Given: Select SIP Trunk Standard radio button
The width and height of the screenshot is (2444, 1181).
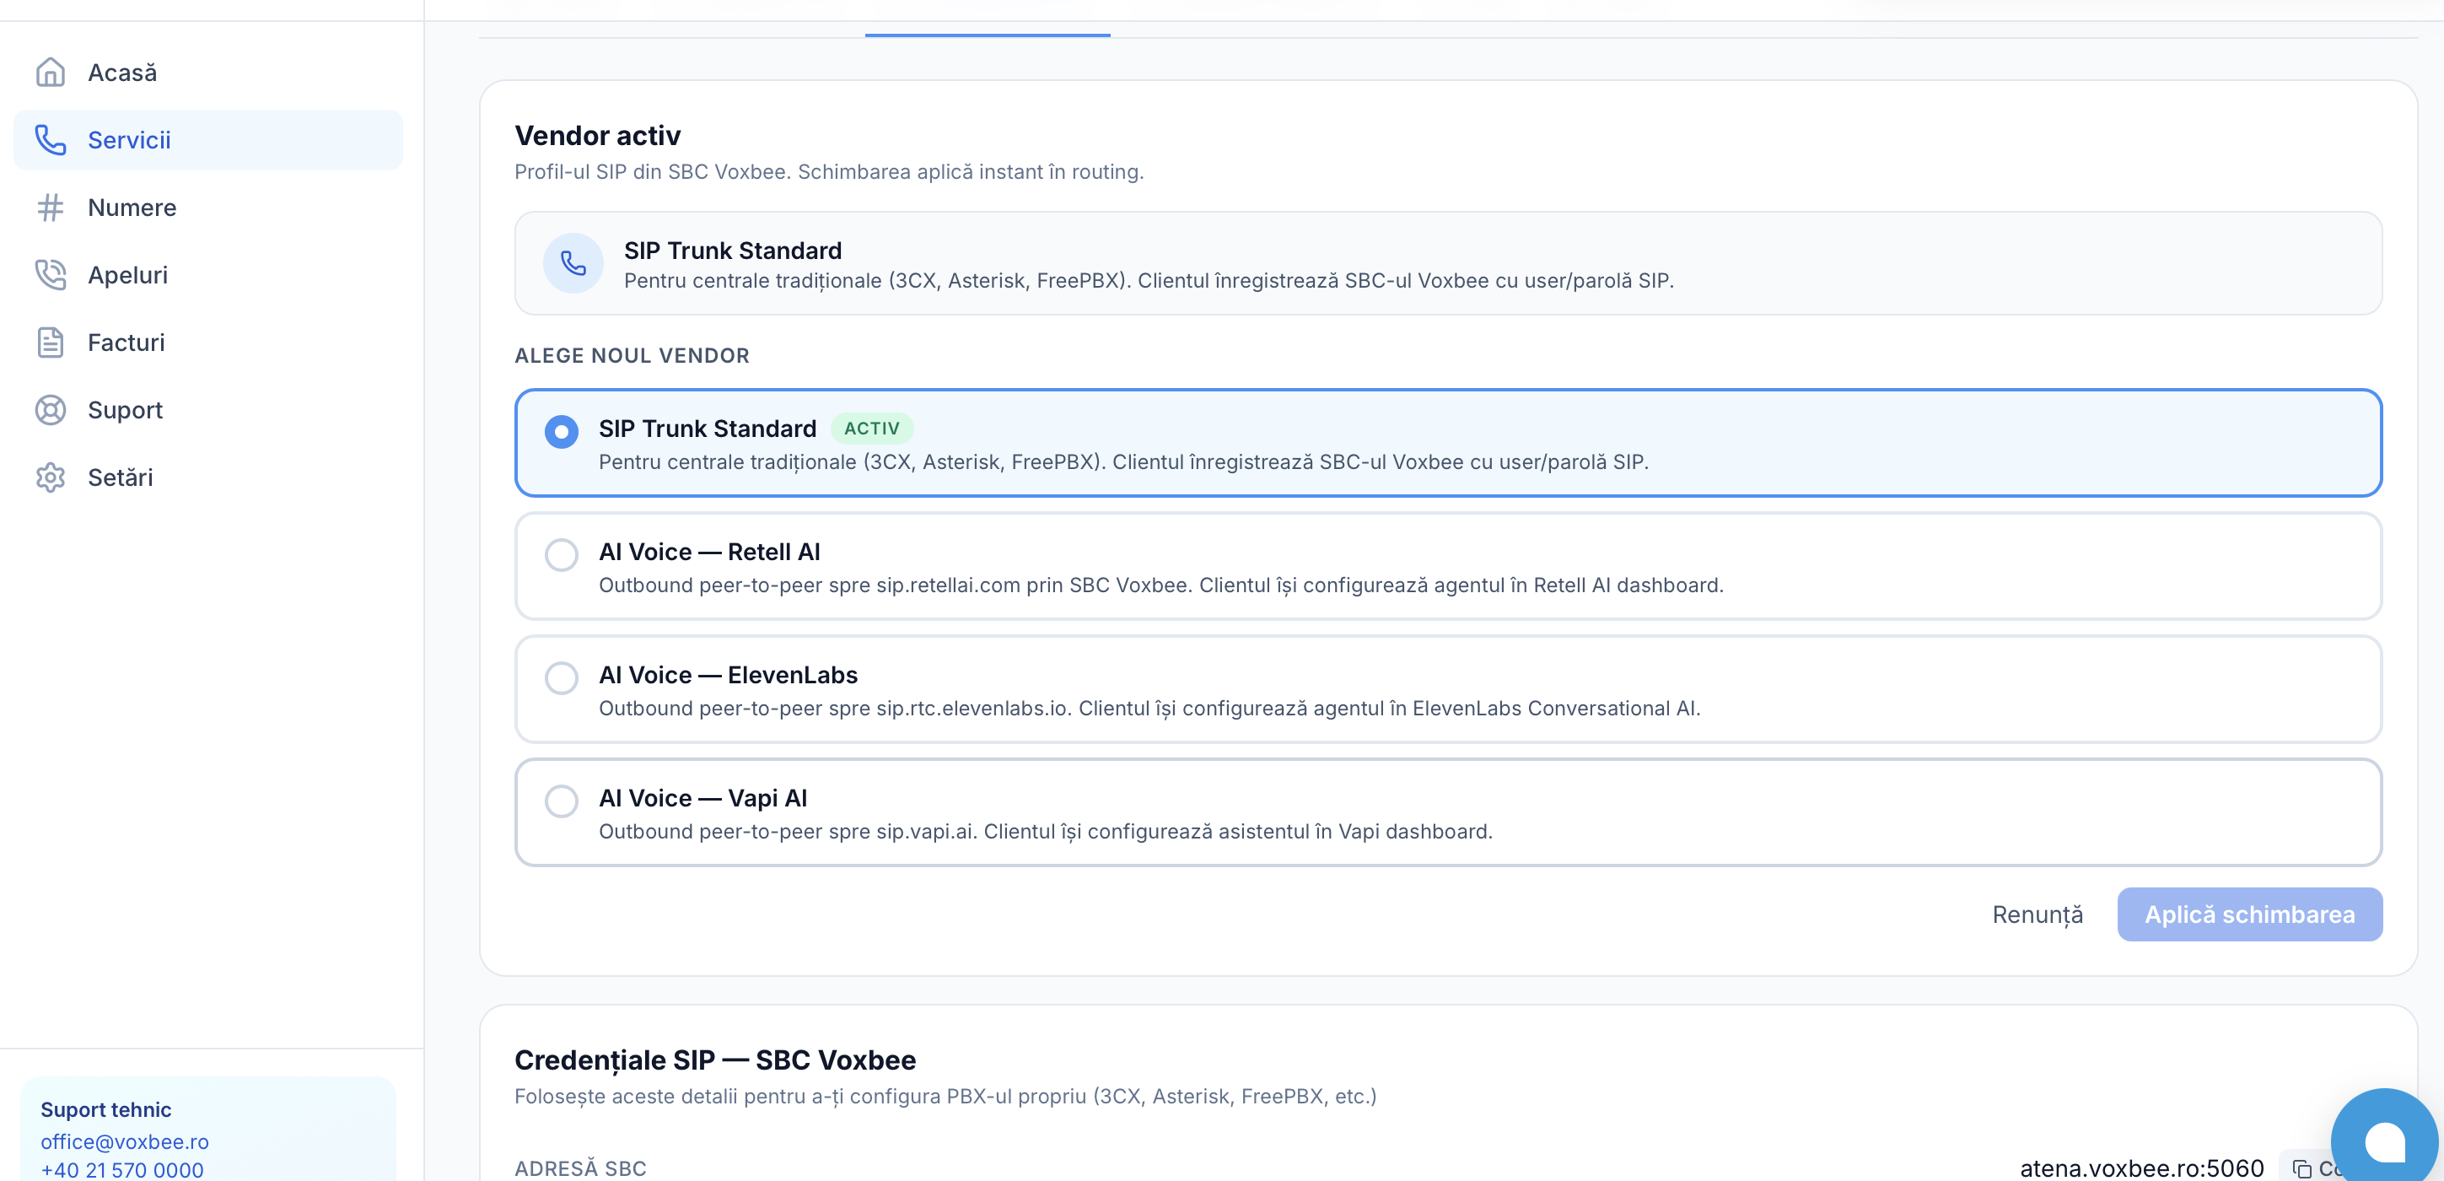Looking at the screenshot, I should pyautogui.click(x=562, y=431).
